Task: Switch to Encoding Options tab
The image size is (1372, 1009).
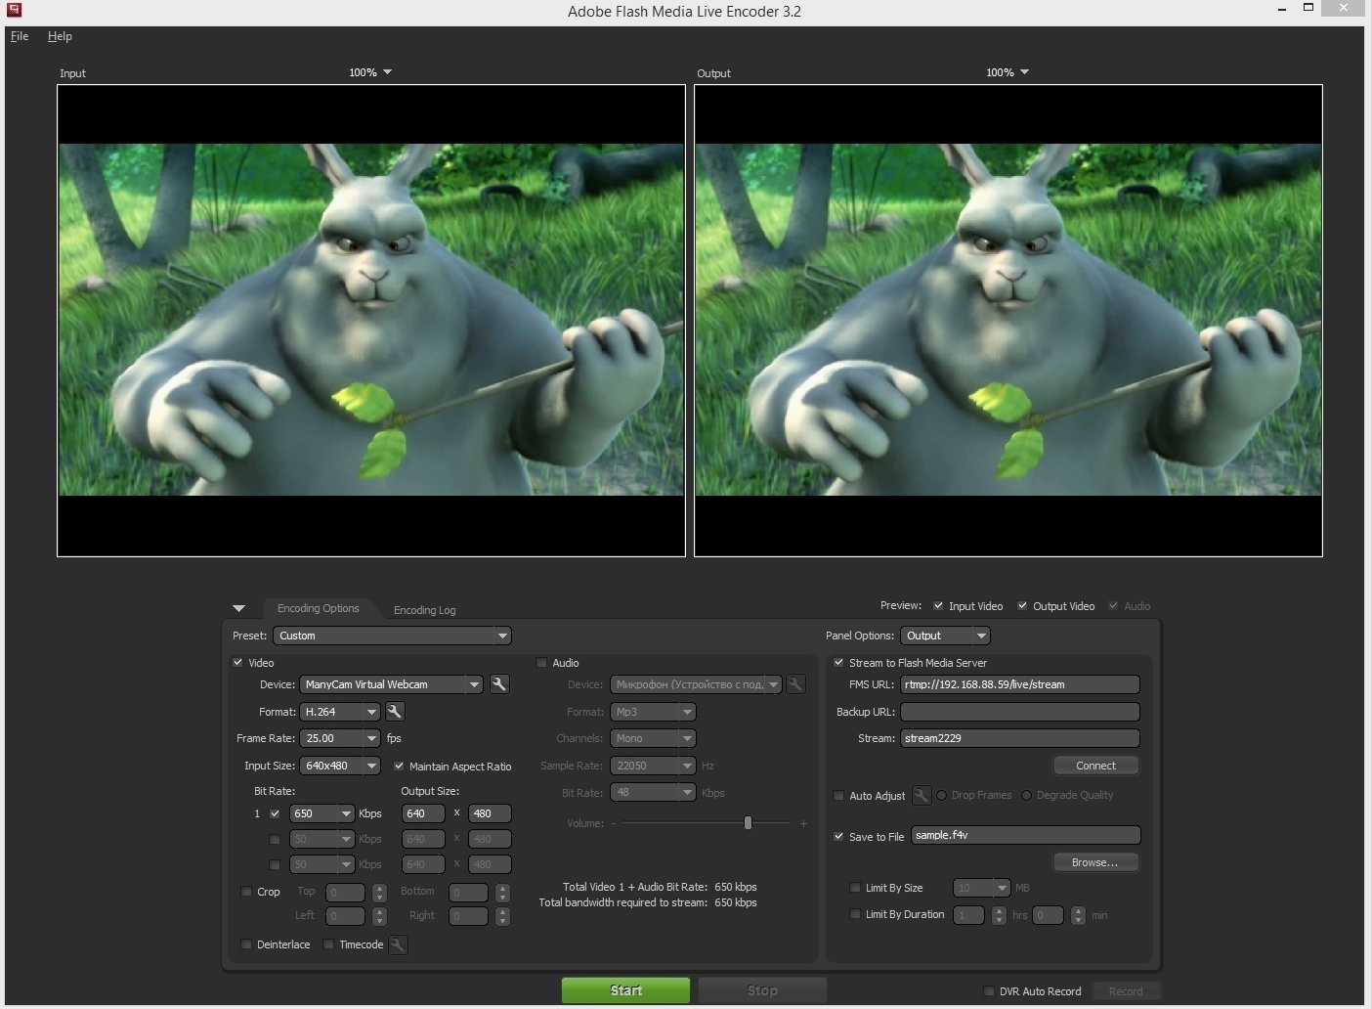Action: [318, 608]
